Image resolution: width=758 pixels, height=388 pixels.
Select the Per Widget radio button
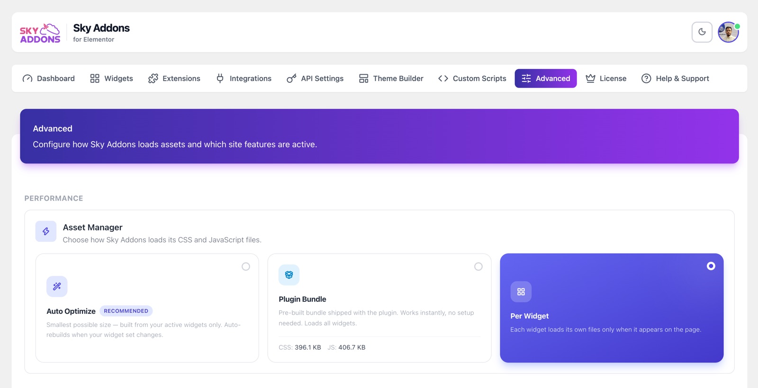tap(711, 266)
